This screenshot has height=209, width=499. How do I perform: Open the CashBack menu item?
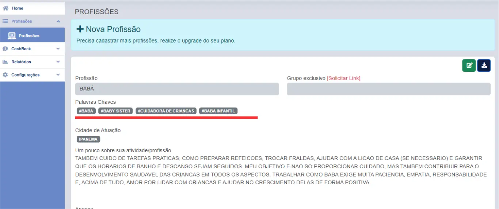coord(33,49)
